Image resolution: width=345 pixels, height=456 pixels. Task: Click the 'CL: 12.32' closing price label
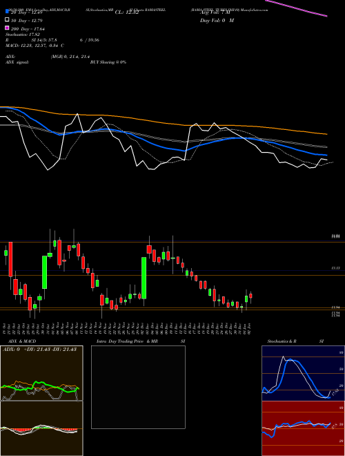coord(127,12)
